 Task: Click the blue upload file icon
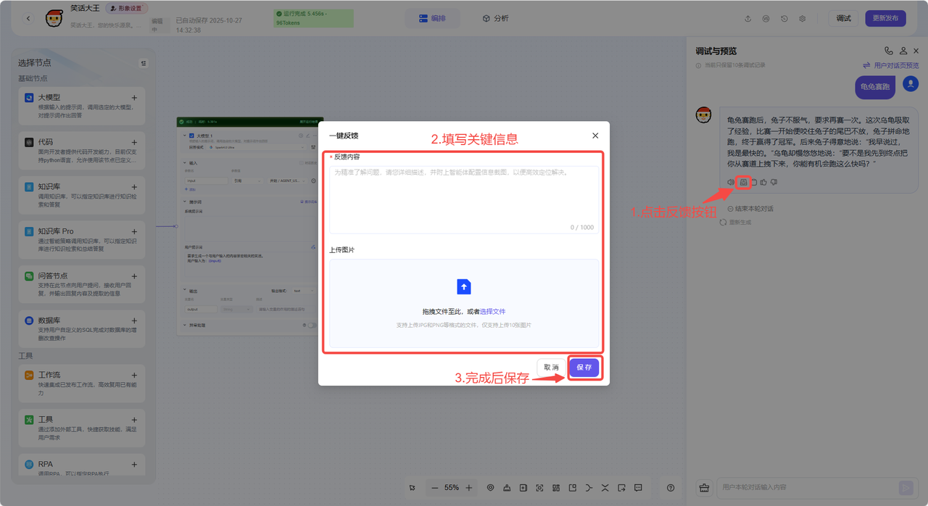point(464,286)
